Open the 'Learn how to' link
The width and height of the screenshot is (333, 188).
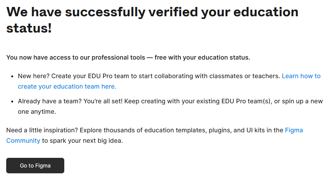(301, 76)
